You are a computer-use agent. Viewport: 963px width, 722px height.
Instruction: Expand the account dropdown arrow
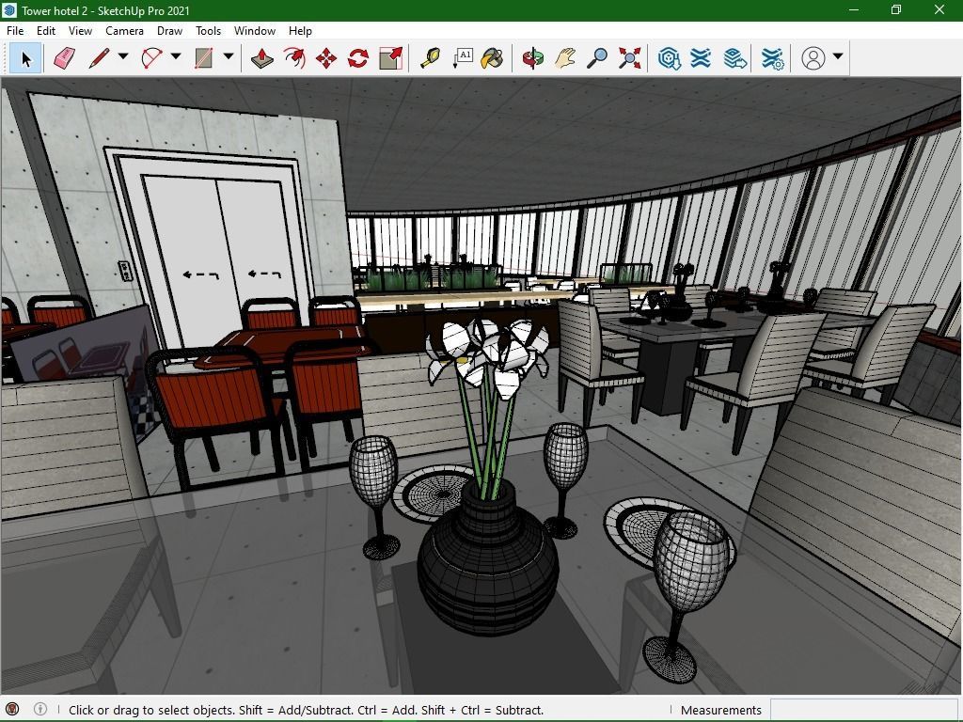click(x=838, y=56)
